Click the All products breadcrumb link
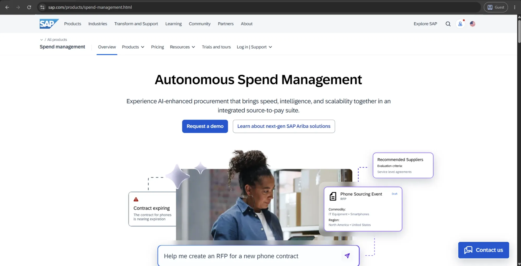Image resolution: width=521 pixels, height=266 pixels. [57, 40]
